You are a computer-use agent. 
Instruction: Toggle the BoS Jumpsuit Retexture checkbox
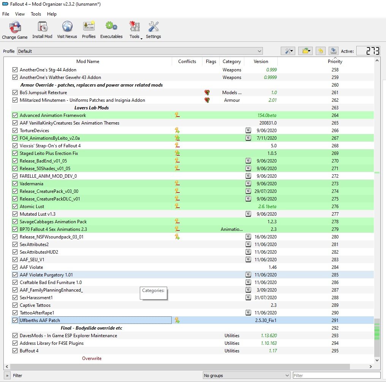[15, 93]
